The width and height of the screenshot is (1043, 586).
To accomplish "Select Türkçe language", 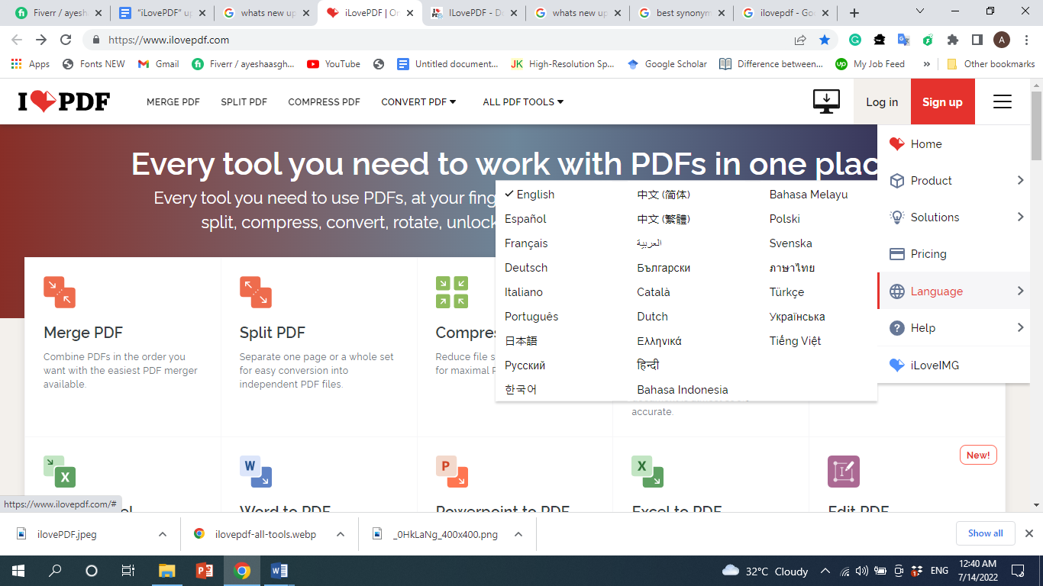I will pyautogui.click(x=786, y=292).
